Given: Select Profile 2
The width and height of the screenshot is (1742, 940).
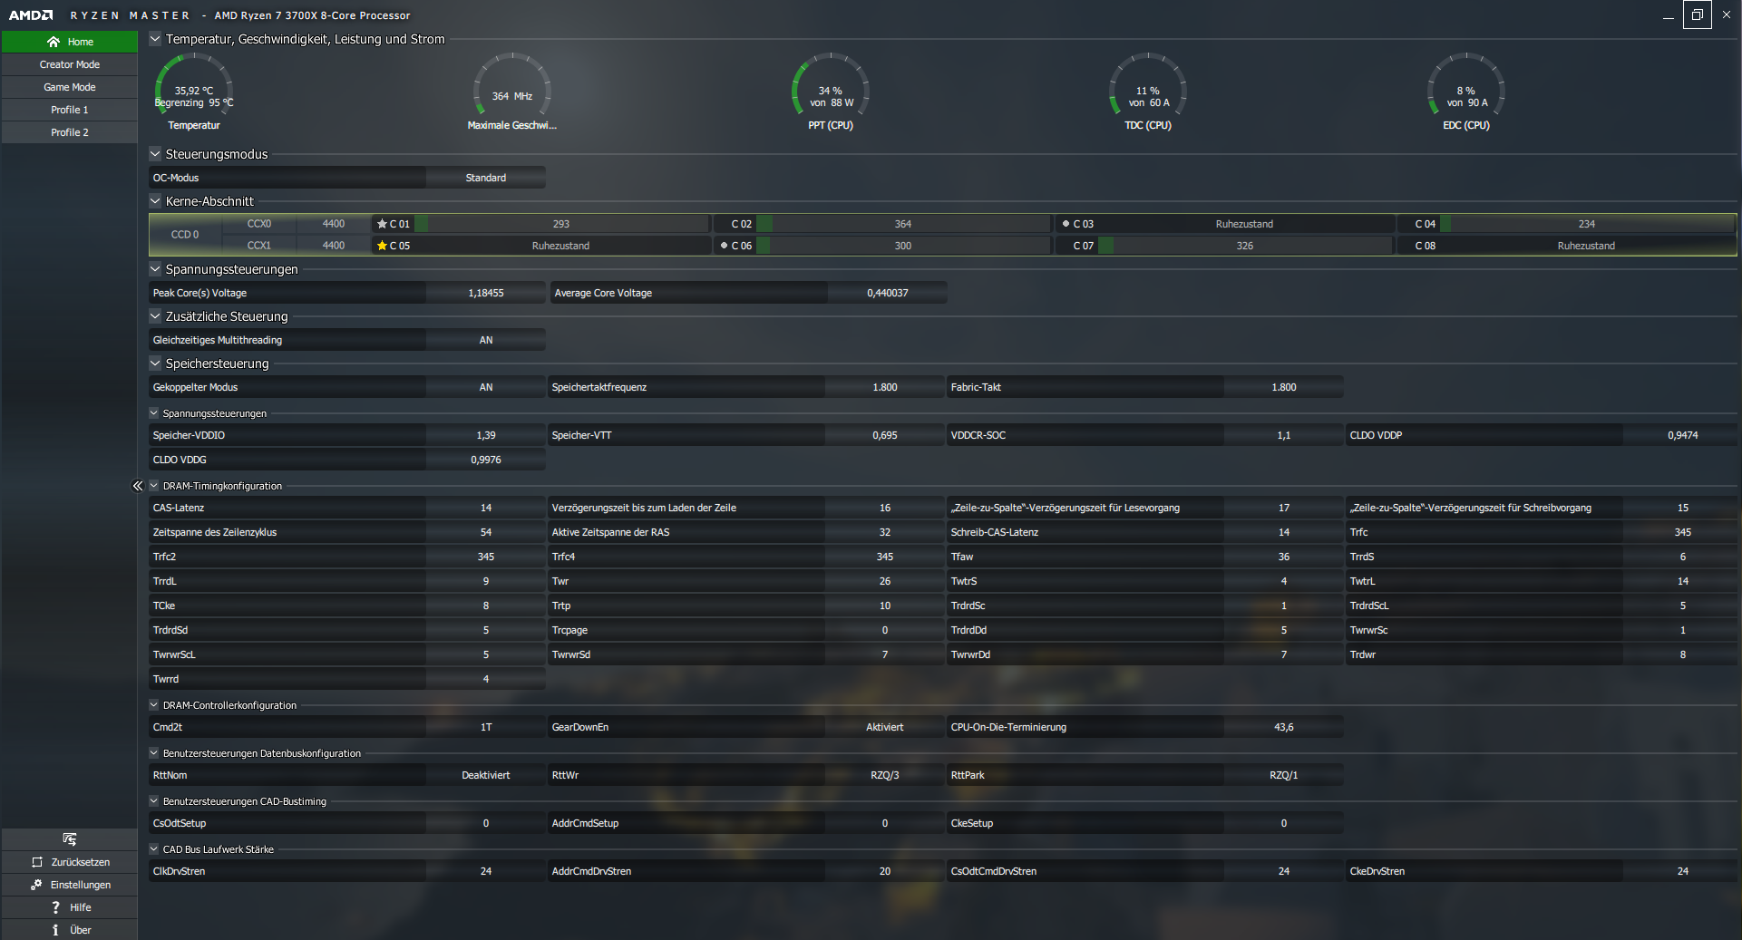Looking at the screenshot, I should click(x=70, y=132).
